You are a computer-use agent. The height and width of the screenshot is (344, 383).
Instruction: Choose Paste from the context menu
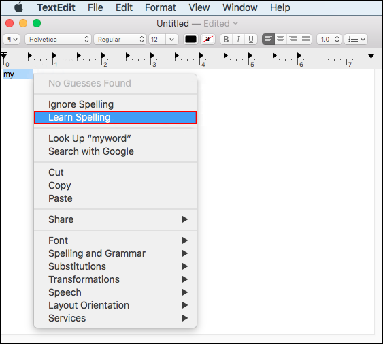(x=115, y=198)
